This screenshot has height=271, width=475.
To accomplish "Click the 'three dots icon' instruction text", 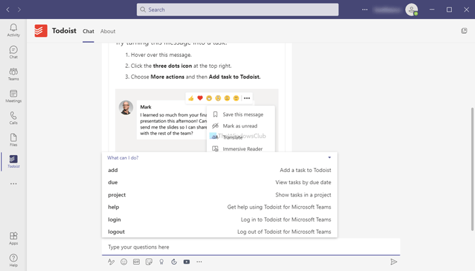I will [172, 66].
